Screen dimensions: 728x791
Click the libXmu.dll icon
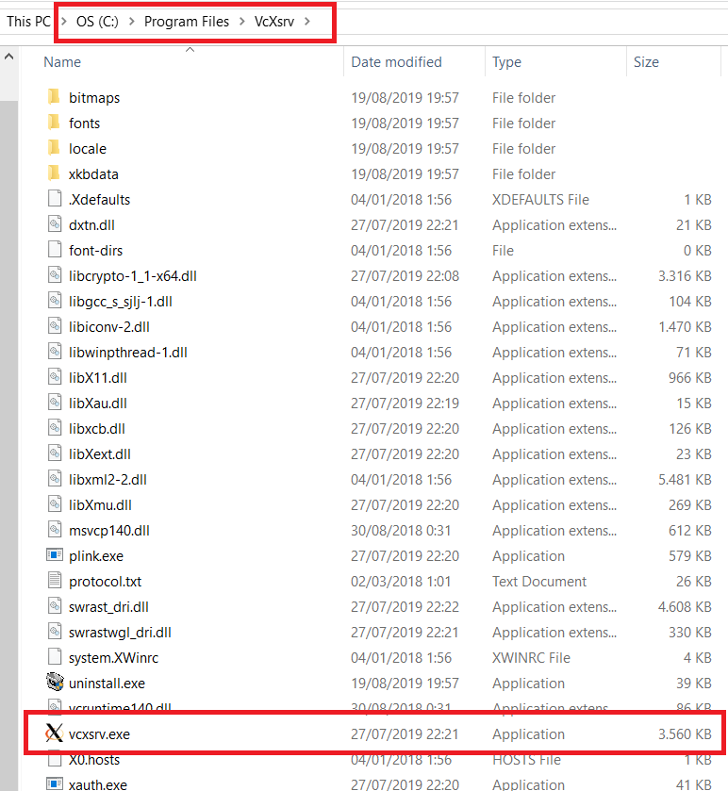click(x=55, y=503)
